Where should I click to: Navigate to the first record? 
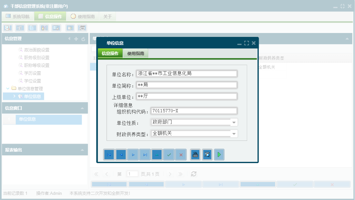click(x=109, y=155)
